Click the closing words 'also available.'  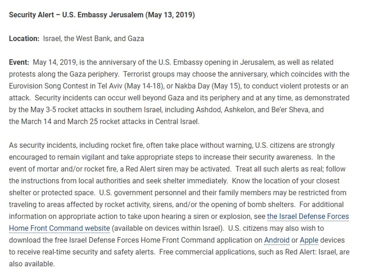32,264
